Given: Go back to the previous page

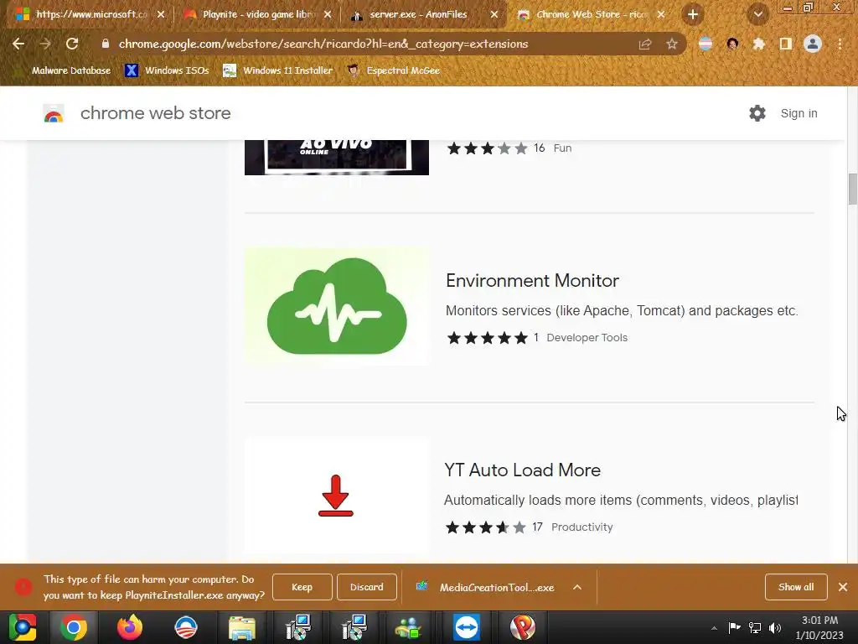Looking at the screenshot, I should 18,44.
